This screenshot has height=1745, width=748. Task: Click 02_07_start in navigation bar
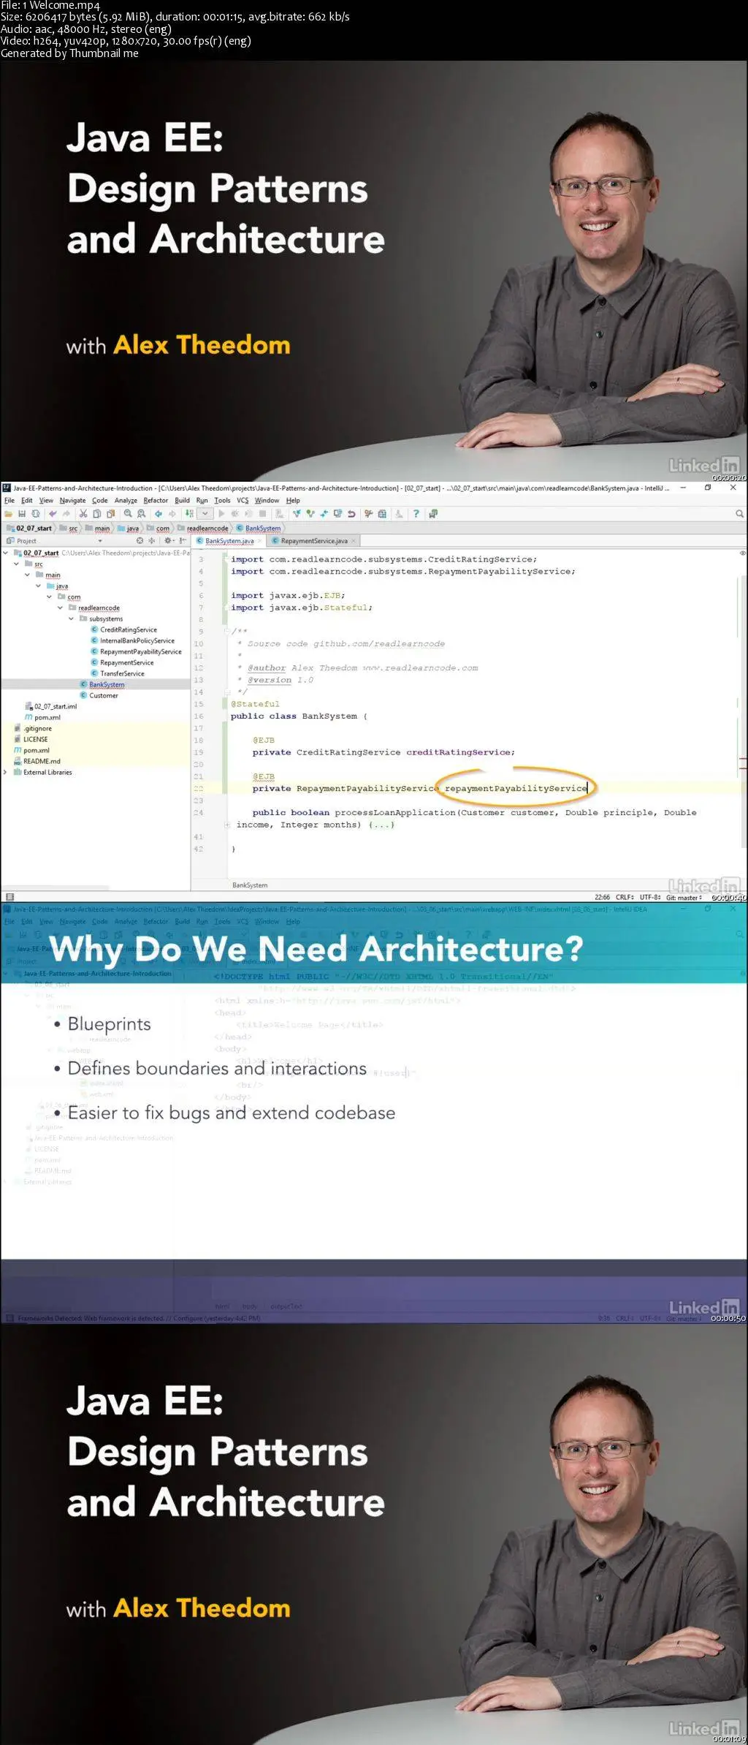click(29, 528)
